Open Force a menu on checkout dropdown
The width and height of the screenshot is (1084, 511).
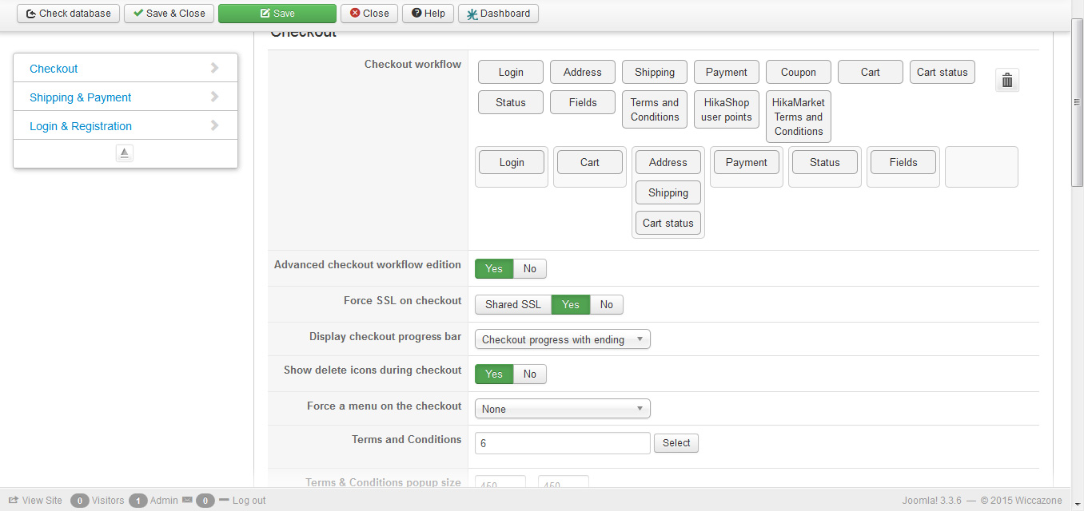coord(562,409)
